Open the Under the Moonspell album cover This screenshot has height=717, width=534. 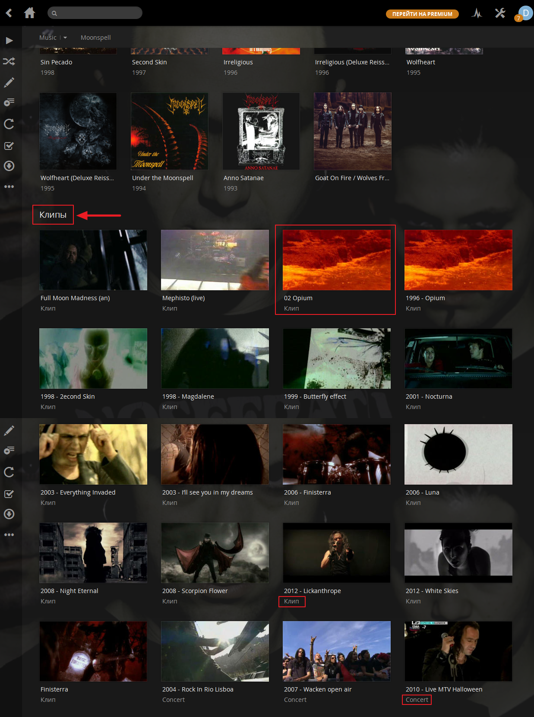[x=170, y=131]
